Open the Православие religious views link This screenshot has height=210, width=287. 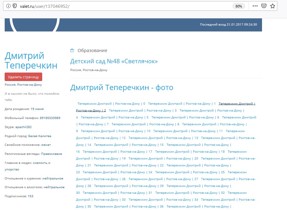coord(52,154)
